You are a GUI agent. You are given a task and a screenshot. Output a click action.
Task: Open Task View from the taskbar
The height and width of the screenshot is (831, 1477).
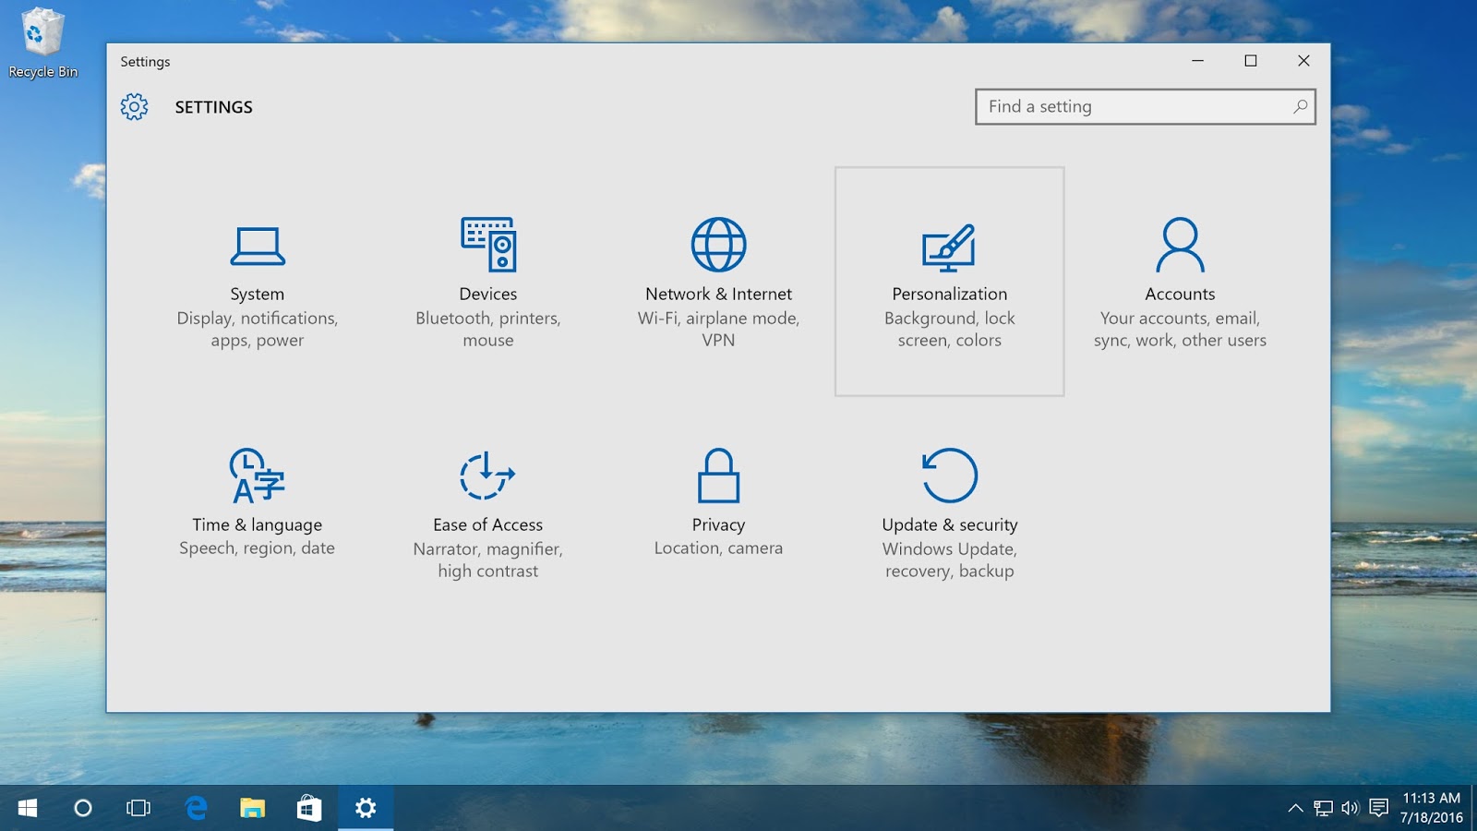pos(138,807)
